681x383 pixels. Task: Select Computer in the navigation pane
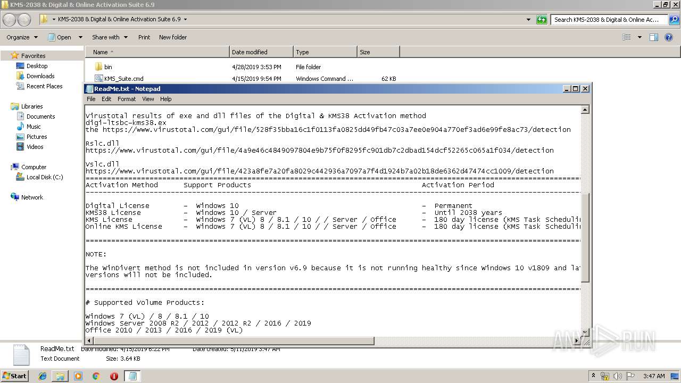(34, 167)
